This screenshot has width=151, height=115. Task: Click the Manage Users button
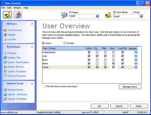[130, 87]
